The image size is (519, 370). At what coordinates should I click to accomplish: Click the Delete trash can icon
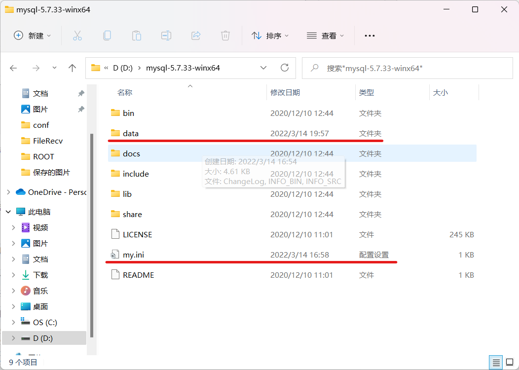pyautogui.click(x=225, y=36)
